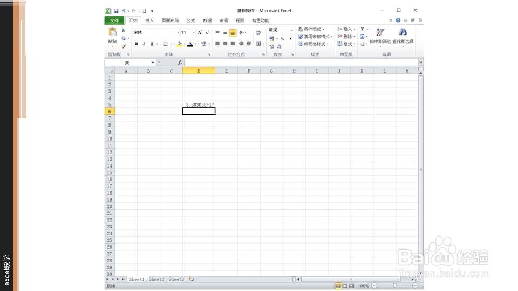
Task: Open the number format (常规) dropdown
Action: point(292,30)
